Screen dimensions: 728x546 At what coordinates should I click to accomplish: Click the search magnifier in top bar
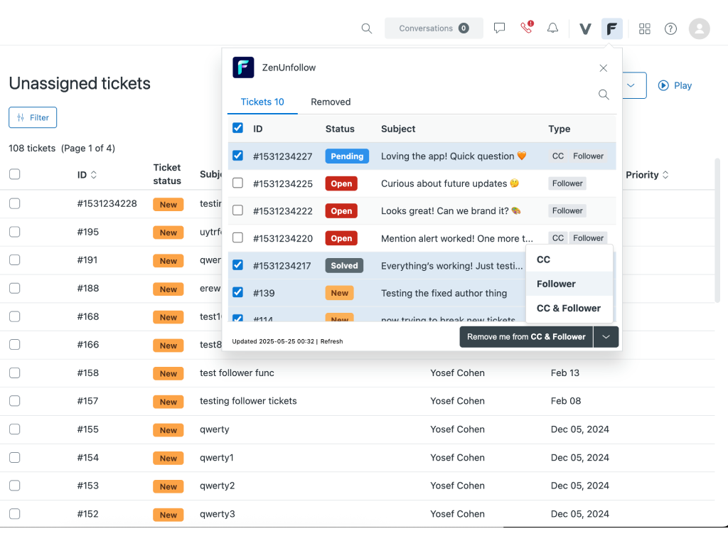point(367,28)
